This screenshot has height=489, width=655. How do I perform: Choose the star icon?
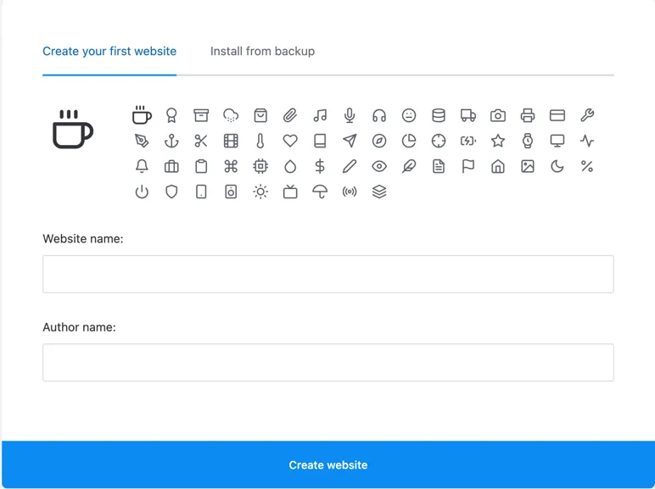(x=498, y=141)
